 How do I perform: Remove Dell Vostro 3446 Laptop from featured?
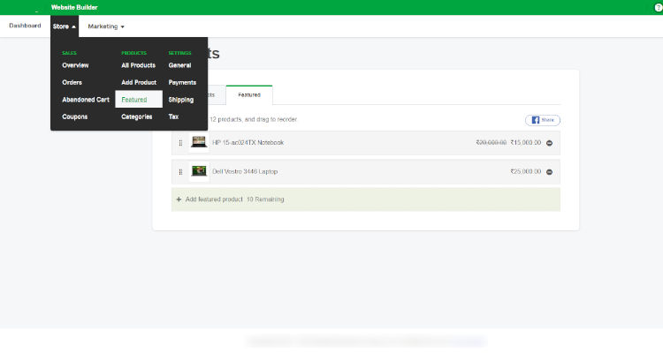[x=549, y=171]
